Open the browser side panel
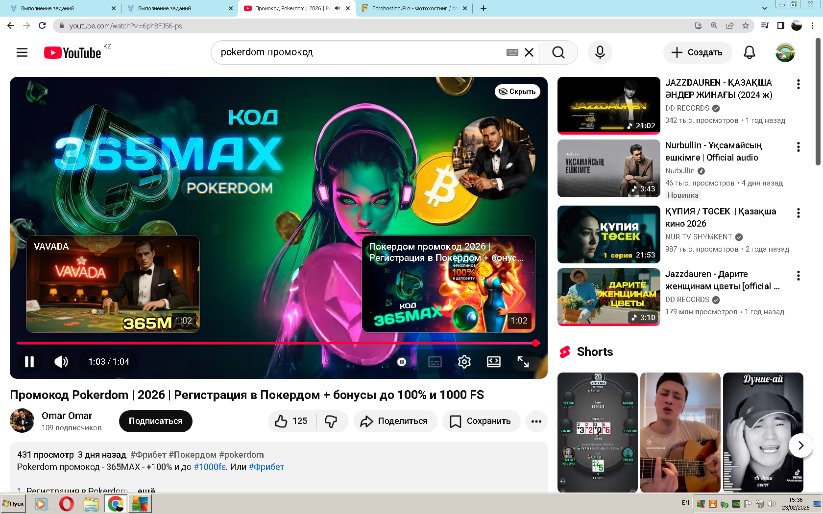The image size is (823, 514). 781,25
